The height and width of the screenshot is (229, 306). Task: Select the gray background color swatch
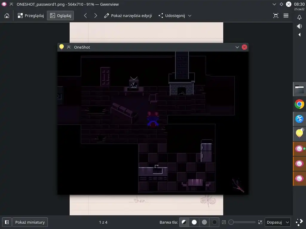coord(204,222)
